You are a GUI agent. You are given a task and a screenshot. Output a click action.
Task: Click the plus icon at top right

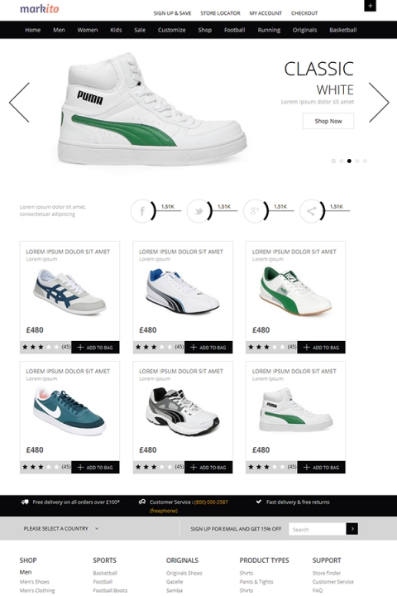tap(370, 6)
